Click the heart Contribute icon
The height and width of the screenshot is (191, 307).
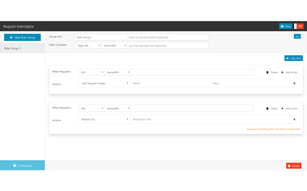[x=15, y=166]
